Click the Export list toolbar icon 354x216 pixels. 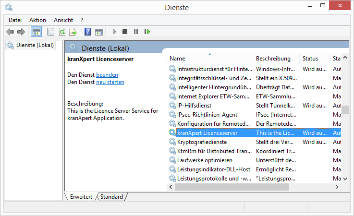[73, 32]
